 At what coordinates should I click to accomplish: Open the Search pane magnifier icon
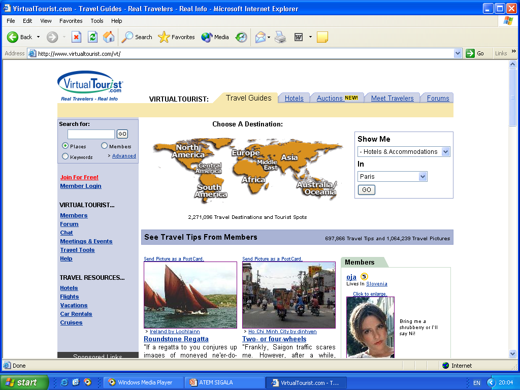click(x=127, y=37)
